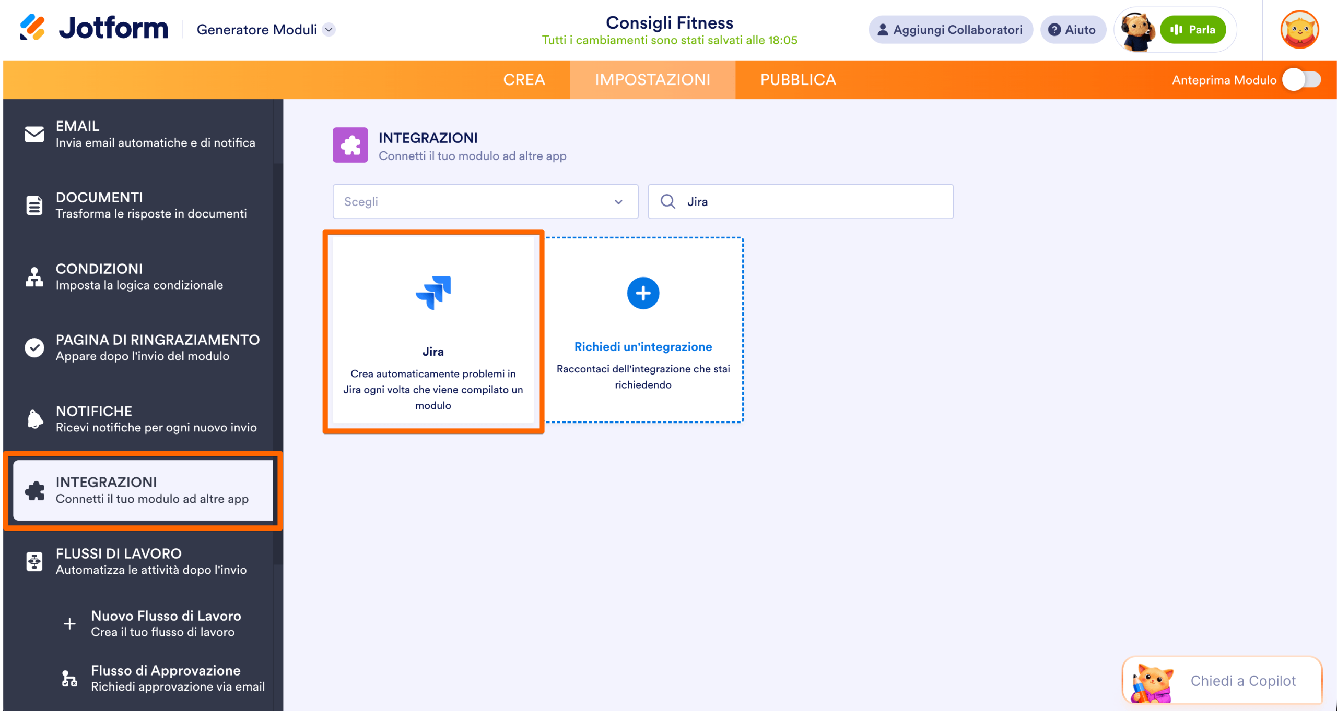1337x711 pixels.
Task: Click the magnifier search icon
Action: (x=668, y=201)
